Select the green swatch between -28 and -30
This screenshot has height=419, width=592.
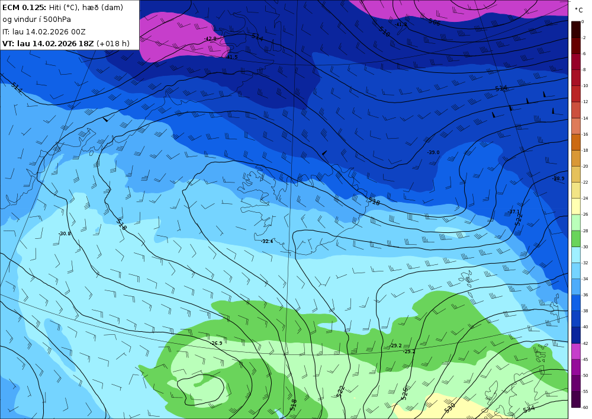(576, 239)
